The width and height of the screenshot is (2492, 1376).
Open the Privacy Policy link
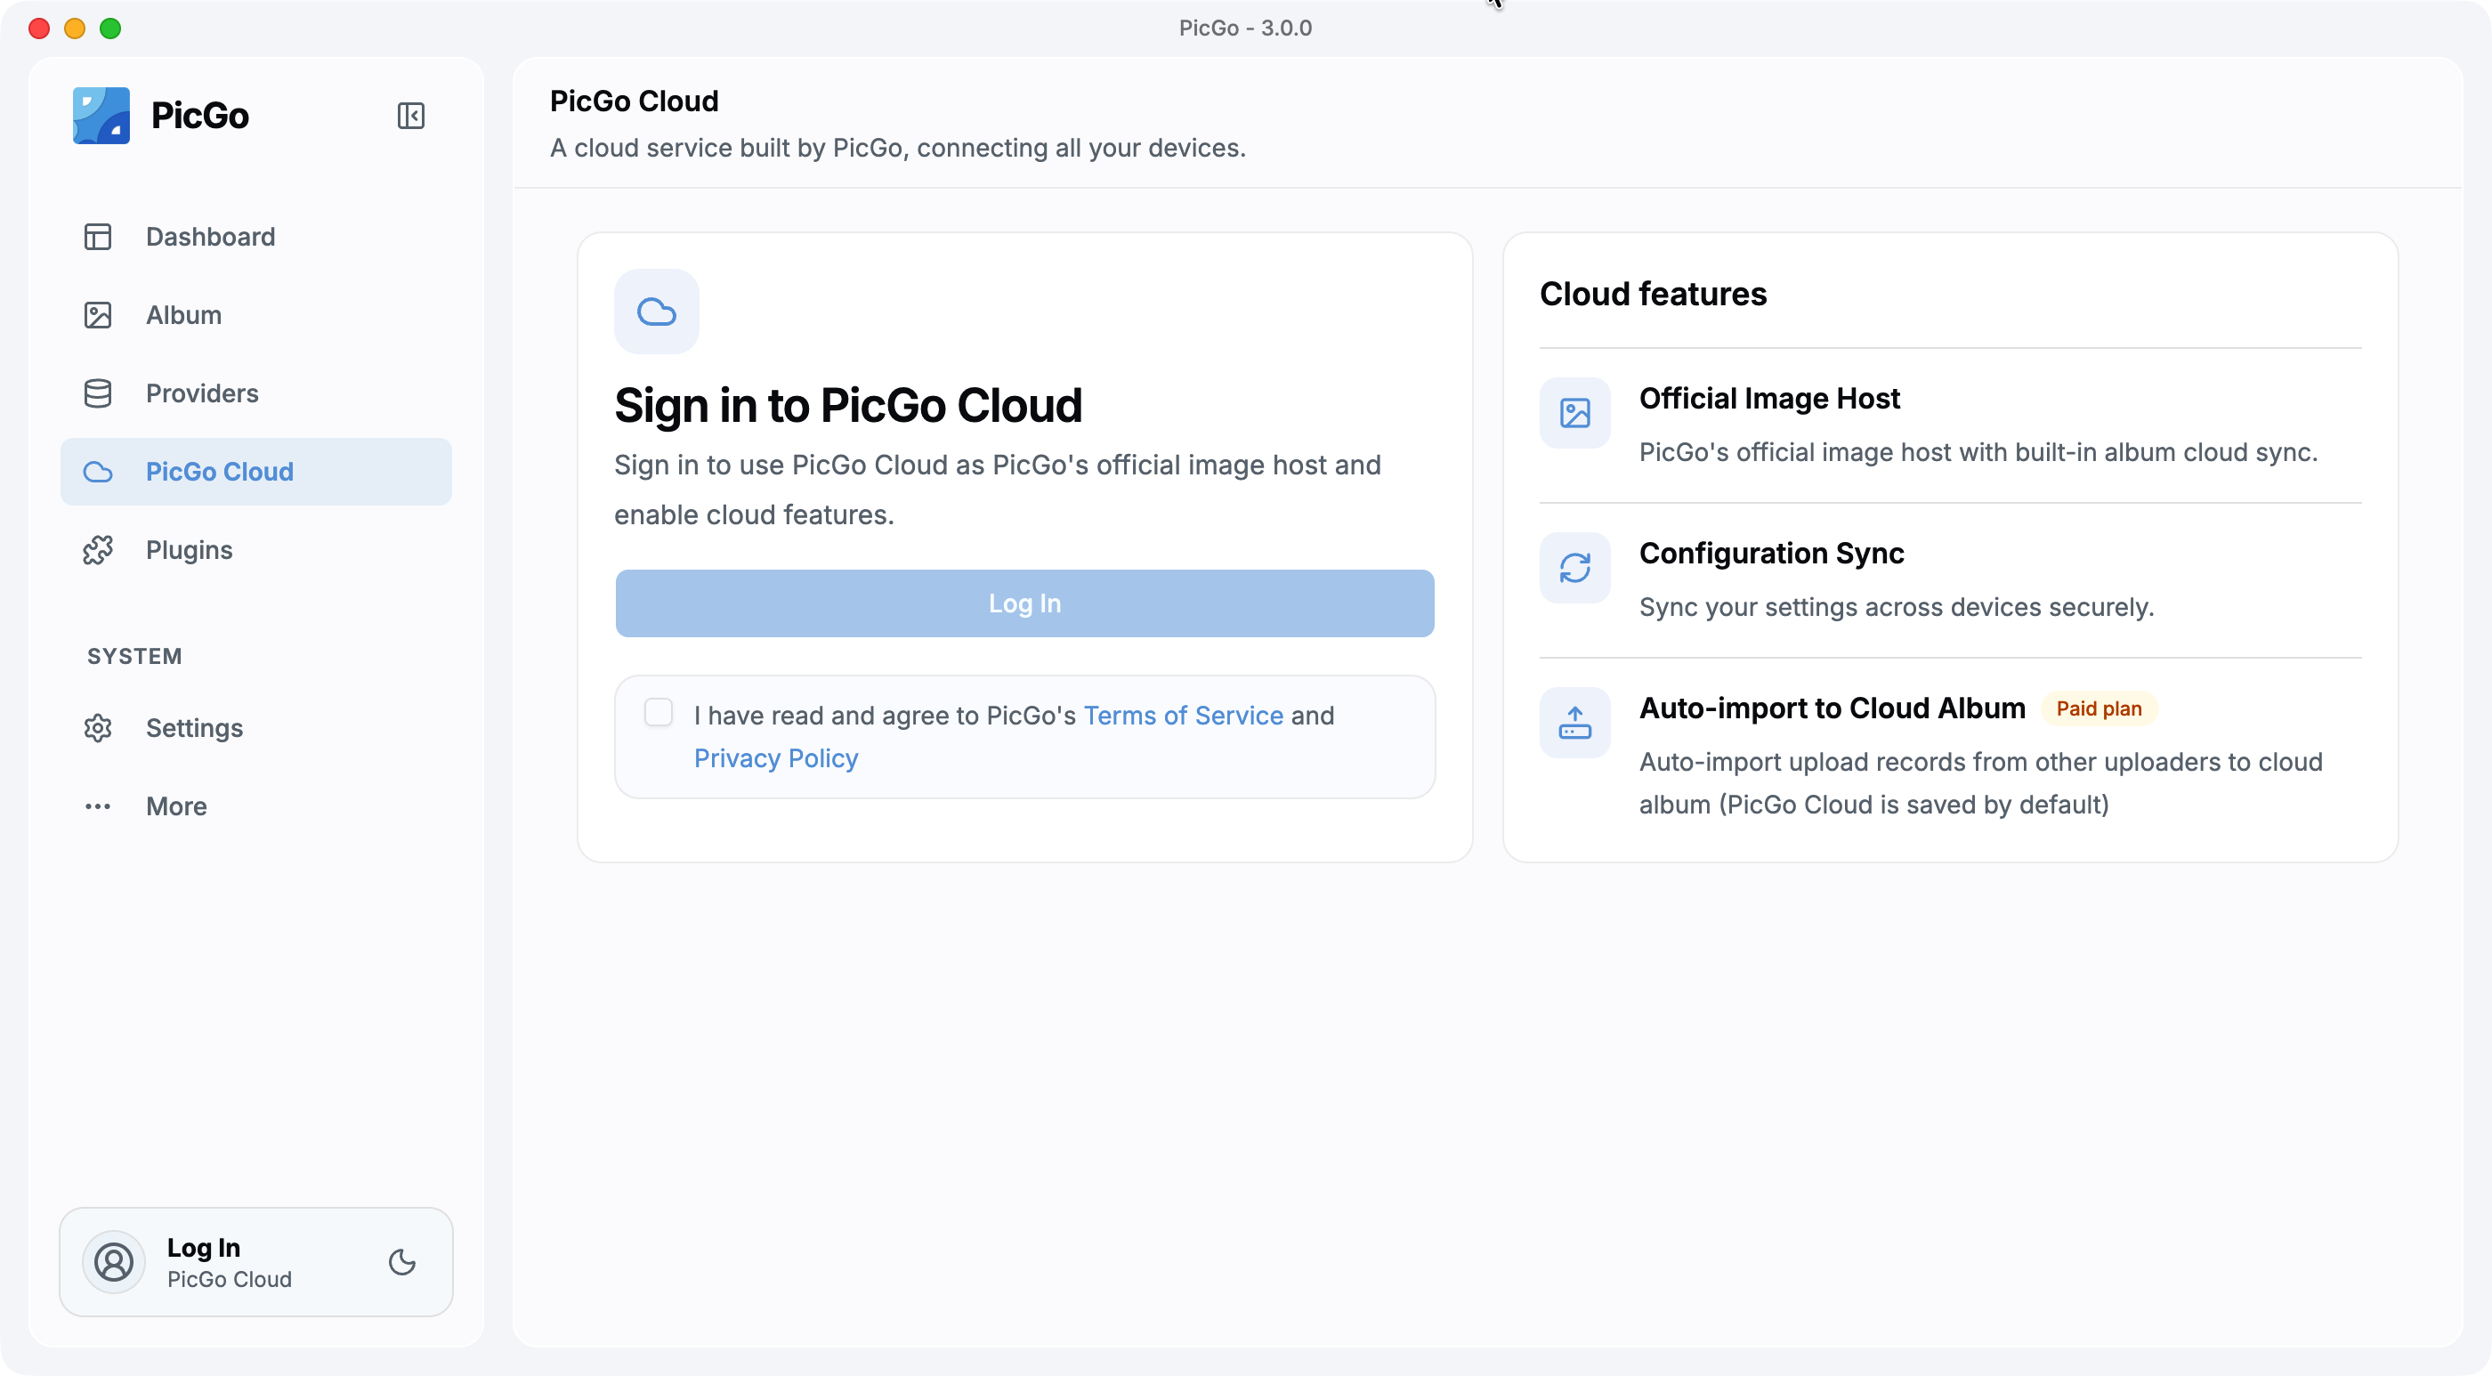(x=776, y=758)
